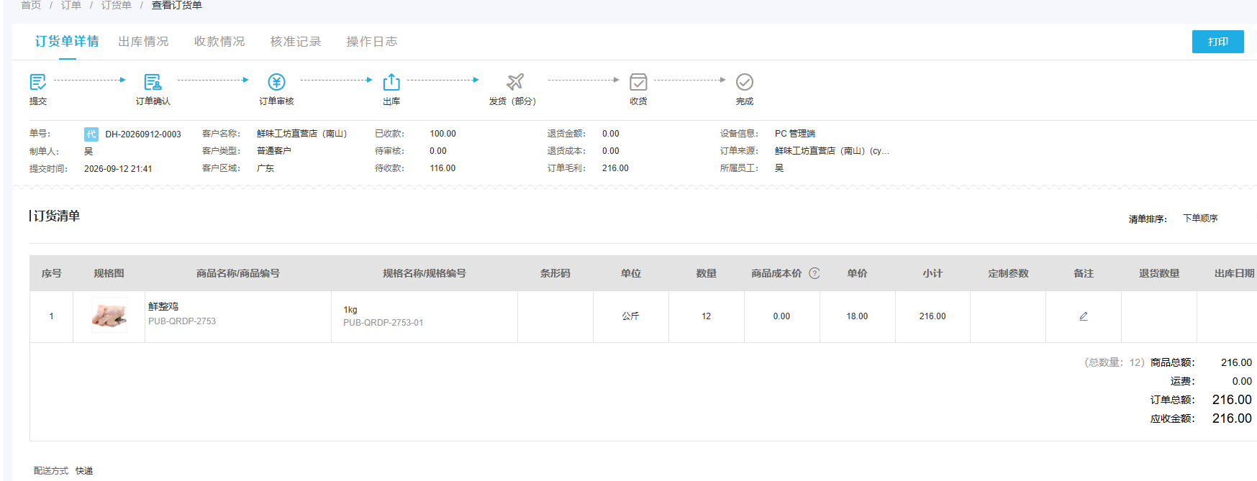The image size is (1257, 481).
Task: Click customer name 鲜味工坊直营店（南山）
Action: [302, 134]
